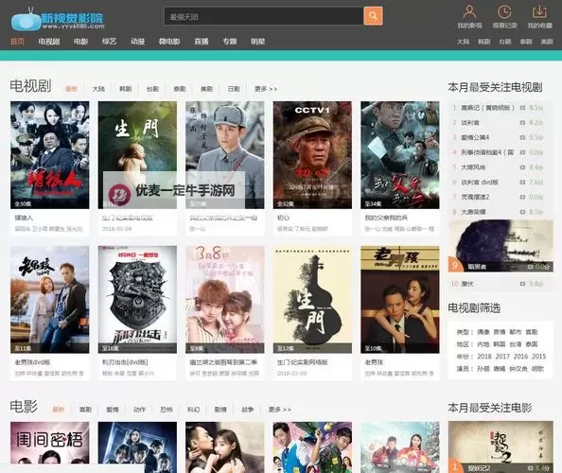Screen dimensions: 562x473
Task: Open the 电视剧 main nav item
Action: (x=49, y=42)
